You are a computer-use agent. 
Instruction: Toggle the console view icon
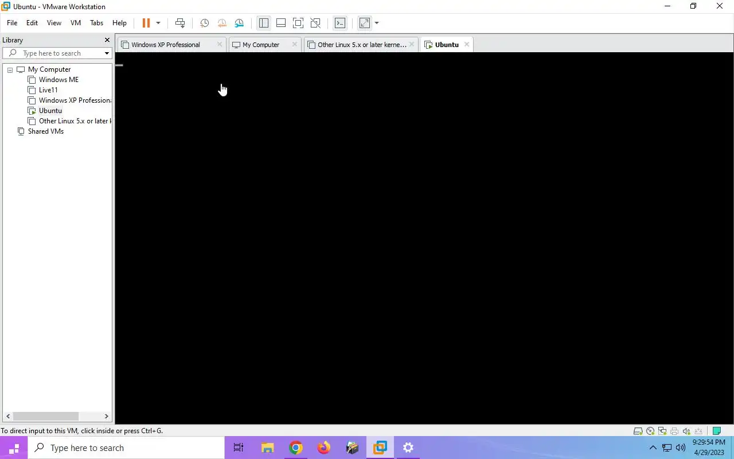tap(340, 23)
